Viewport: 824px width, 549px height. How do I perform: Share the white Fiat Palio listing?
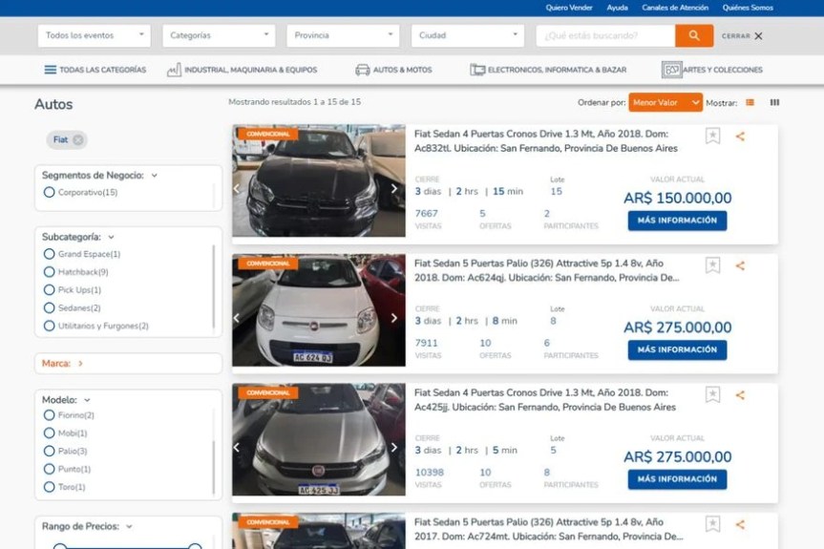(x=740, y=265)
